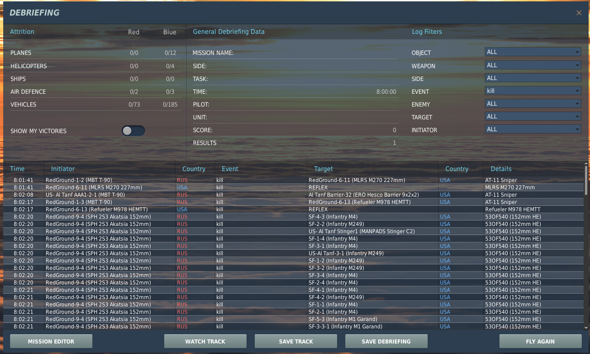The image size is (590, 354).
Task: Click Save Debriefing button
Action: coord(386,341)
